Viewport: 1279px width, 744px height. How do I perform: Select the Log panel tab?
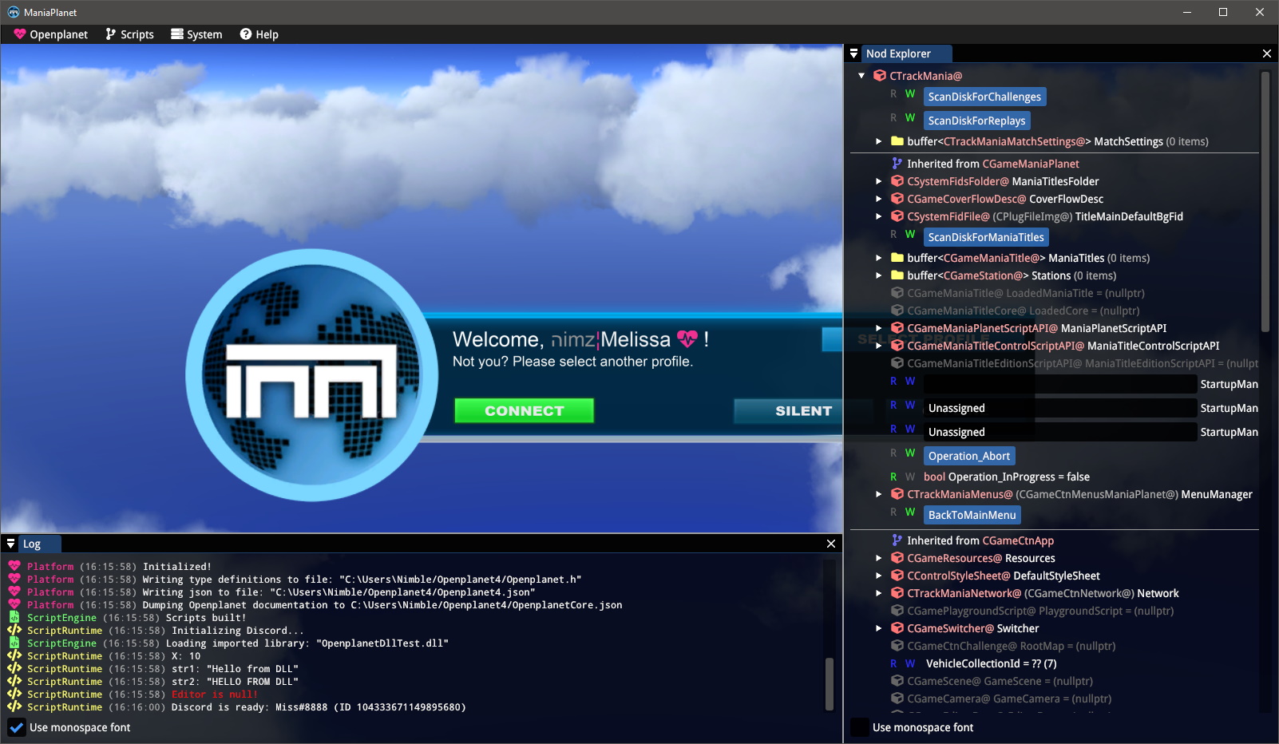[39, 544]
